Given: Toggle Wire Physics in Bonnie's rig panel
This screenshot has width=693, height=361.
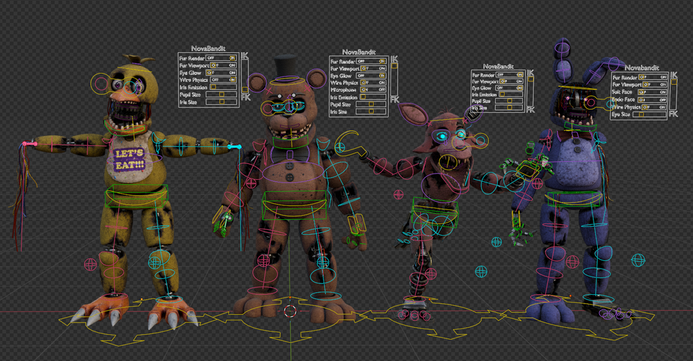Looking at the screenshot, I should pos(654,107).
